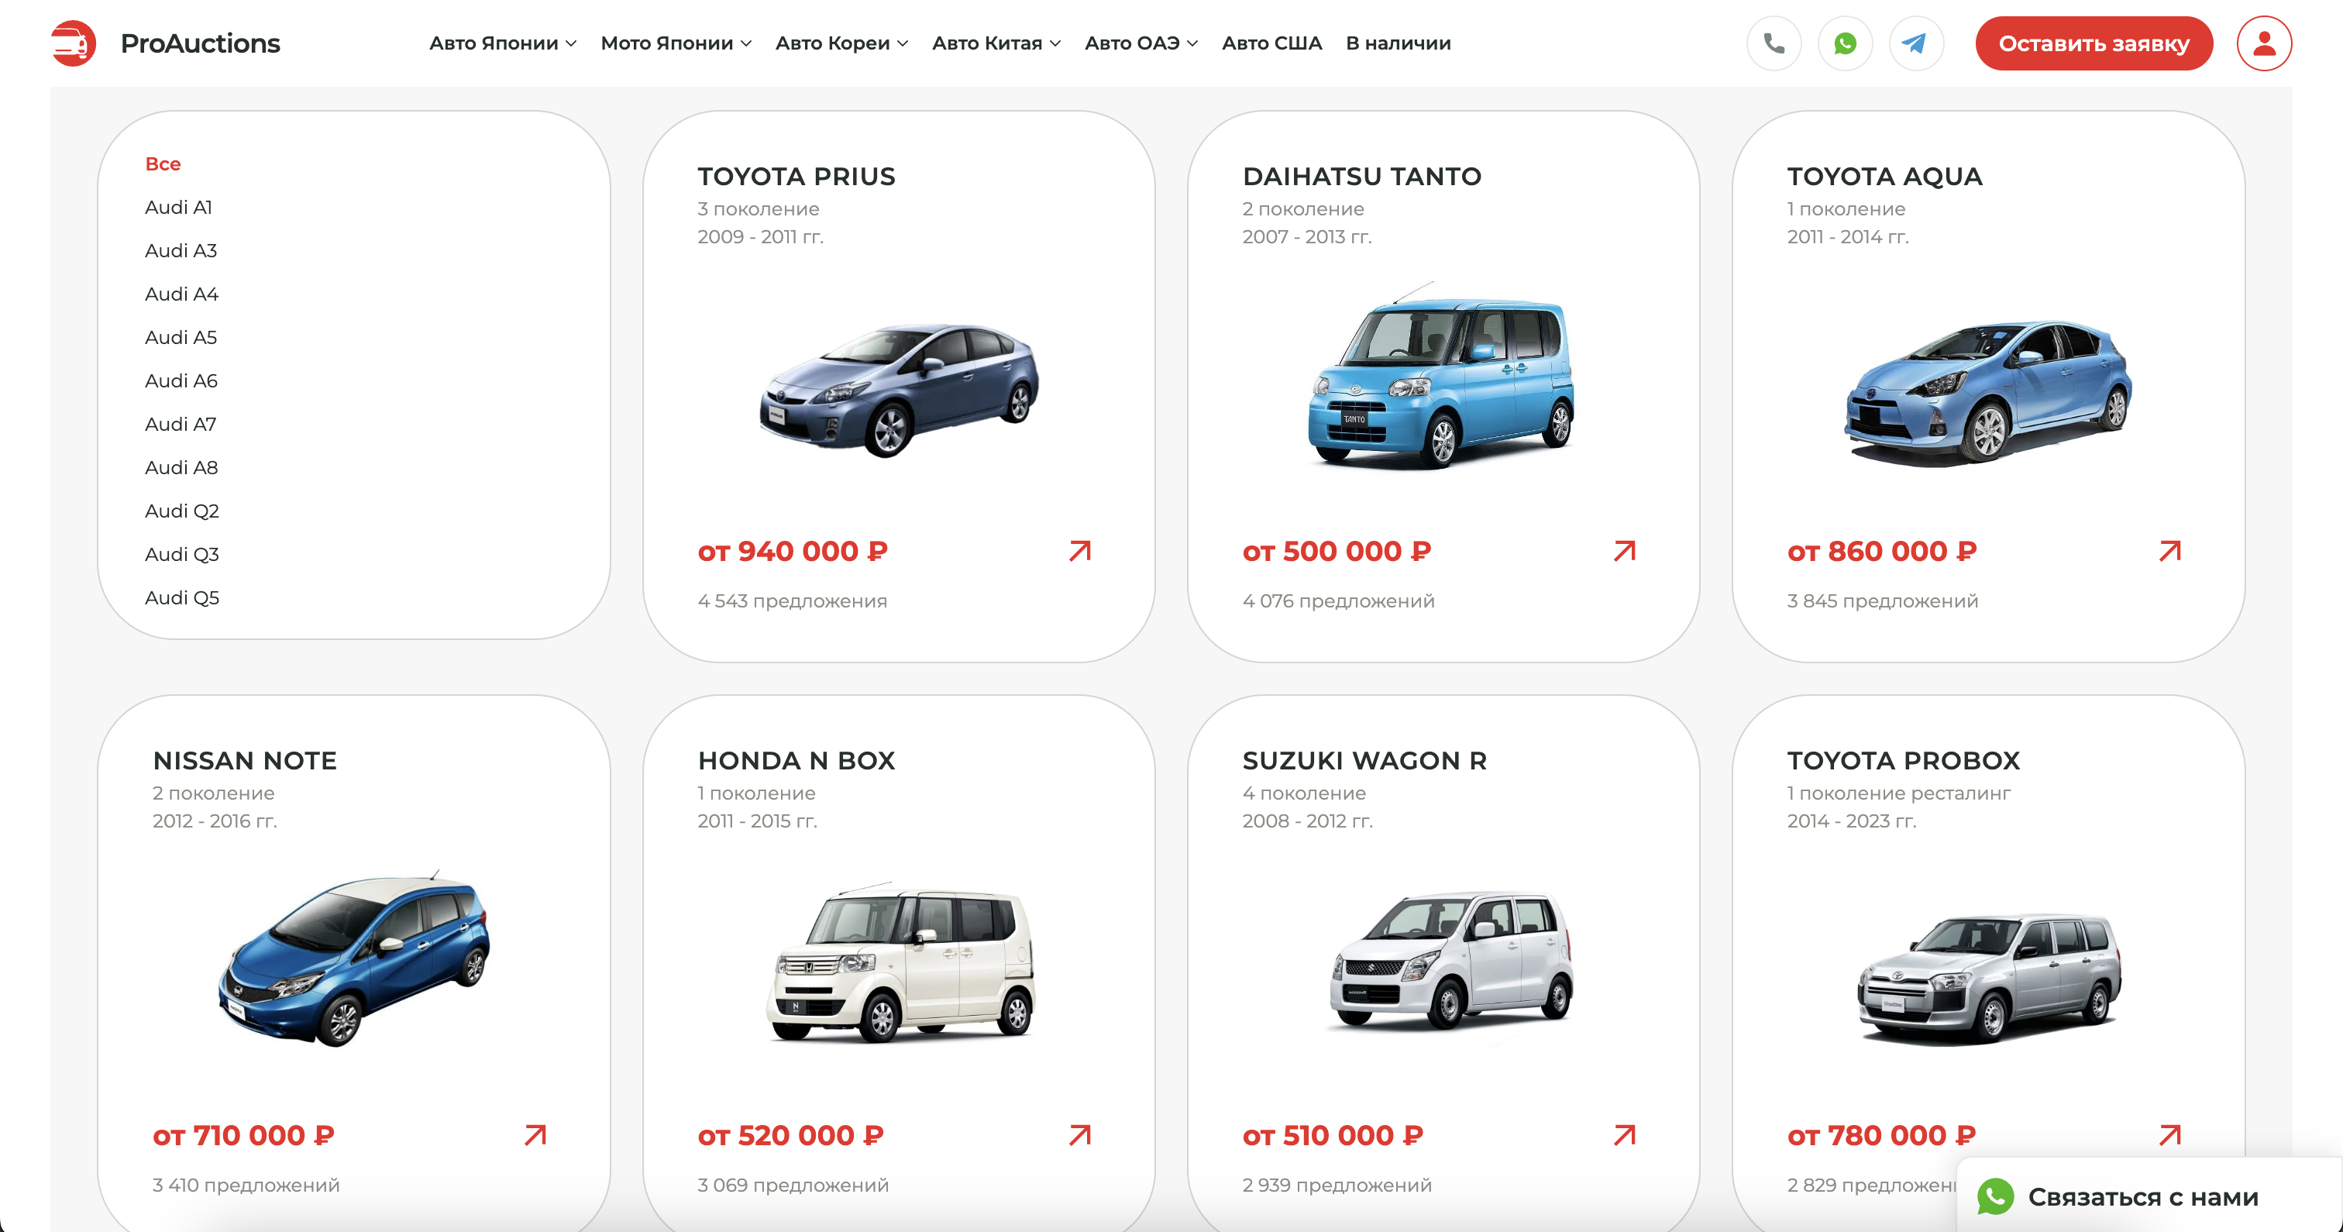Open WhatsApp via the green header icon

pos(1845,43)
